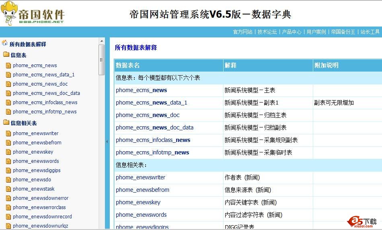Click table link phome_ecms_news_data_1
The height and width of the screenshot is (230, 382).
[152, 103]
